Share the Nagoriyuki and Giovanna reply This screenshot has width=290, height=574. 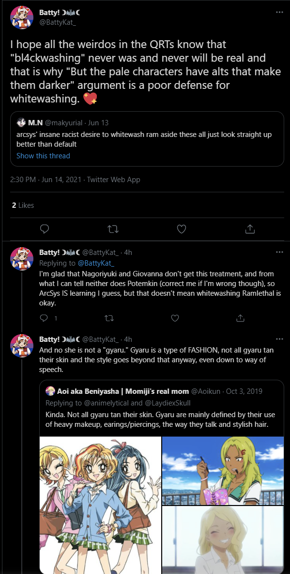(241, 318)
